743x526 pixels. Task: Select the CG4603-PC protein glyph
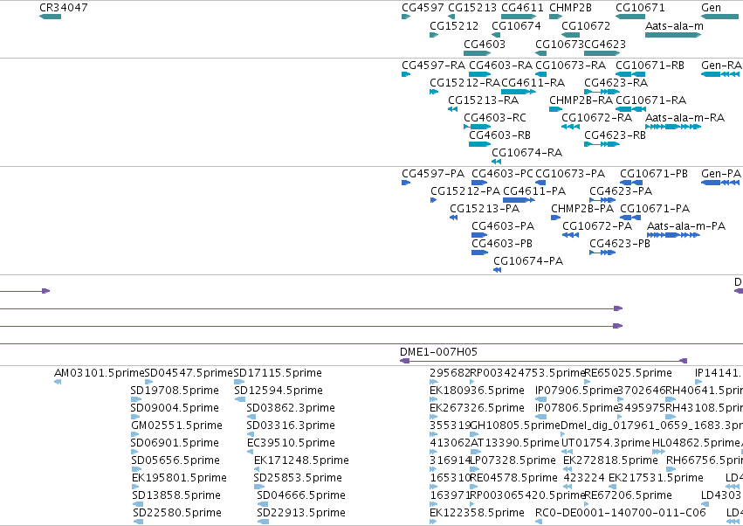pos(479,183)
